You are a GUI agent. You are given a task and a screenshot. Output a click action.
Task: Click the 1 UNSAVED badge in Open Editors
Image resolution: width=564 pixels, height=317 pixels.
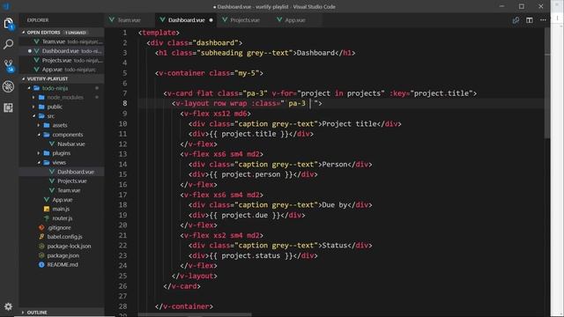pos(76,33)
